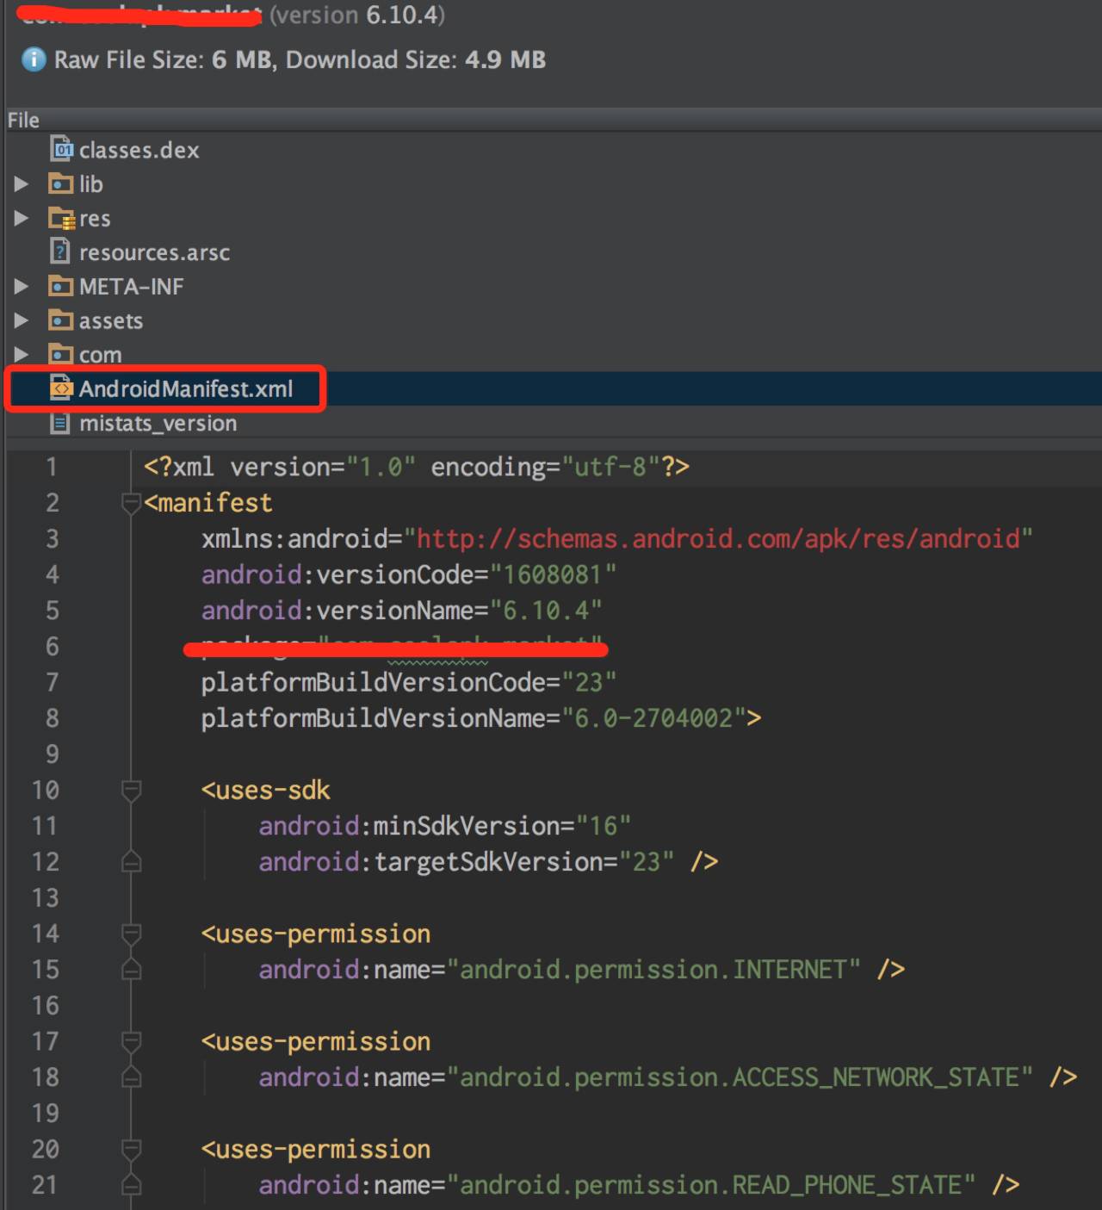Click the res folder icon
1102x1210 pixels.
click(61, 219)
